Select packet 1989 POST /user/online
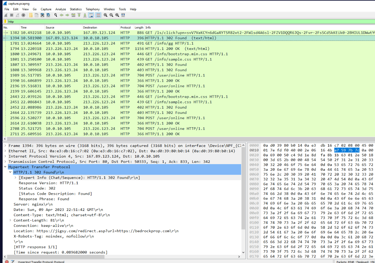375x263 pixels. 189,75
